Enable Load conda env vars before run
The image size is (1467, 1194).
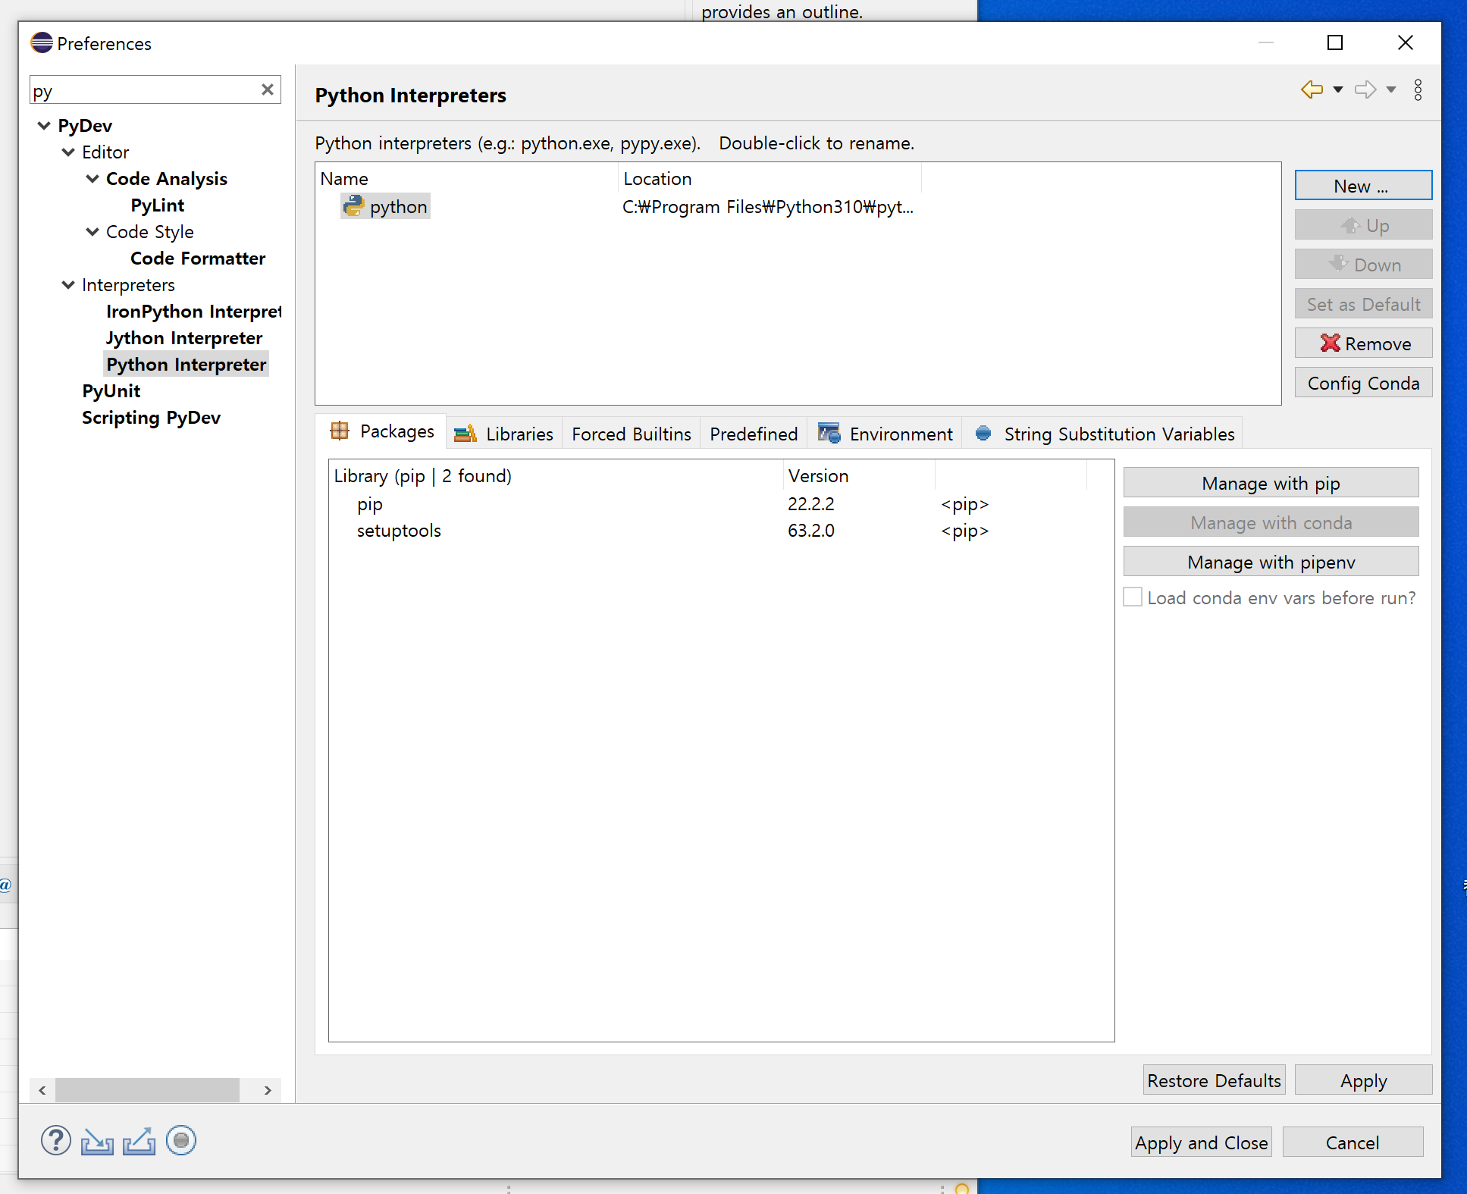[x=1133, y=597]
